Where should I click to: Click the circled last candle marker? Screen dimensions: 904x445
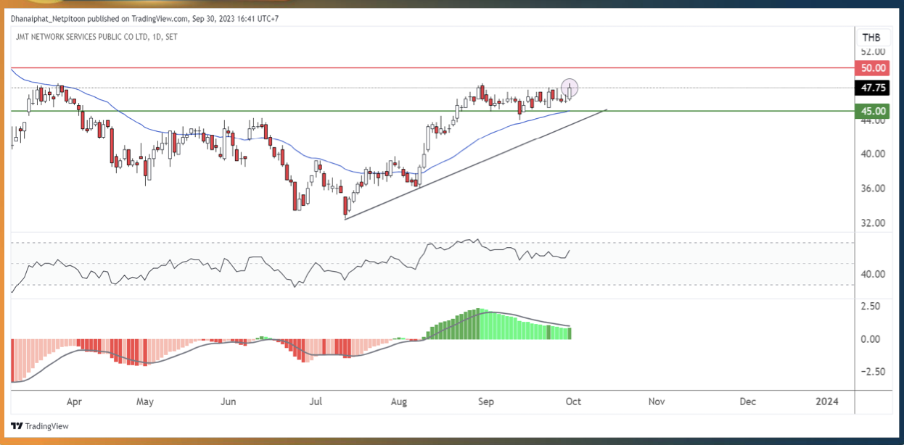tap(570, 88)
